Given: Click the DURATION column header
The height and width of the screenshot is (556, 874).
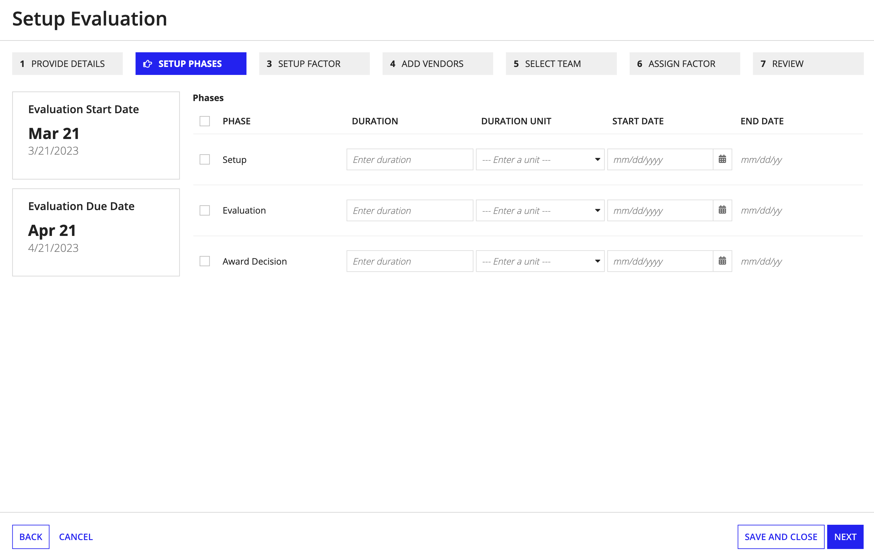Looking at the screenshot, I should click(x=375, y=121).
